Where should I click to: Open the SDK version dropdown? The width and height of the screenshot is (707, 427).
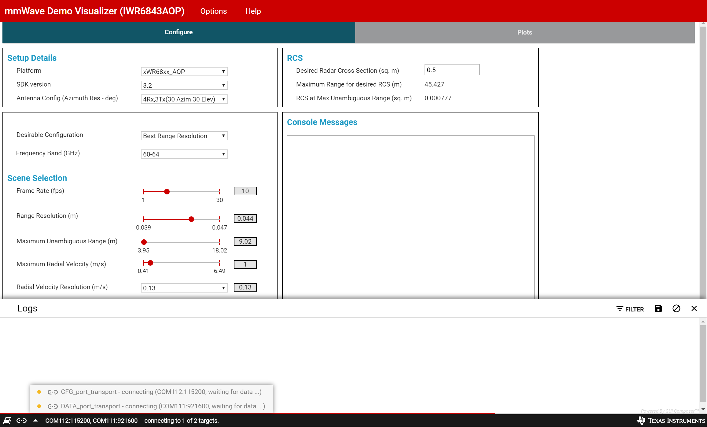184,85
